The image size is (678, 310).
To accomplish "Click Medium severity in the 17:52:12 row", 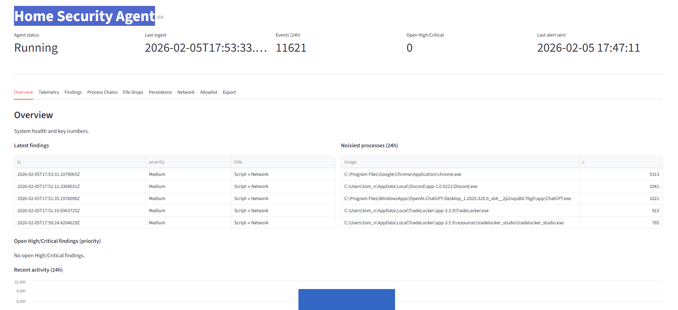I will [x=189, y=186].
